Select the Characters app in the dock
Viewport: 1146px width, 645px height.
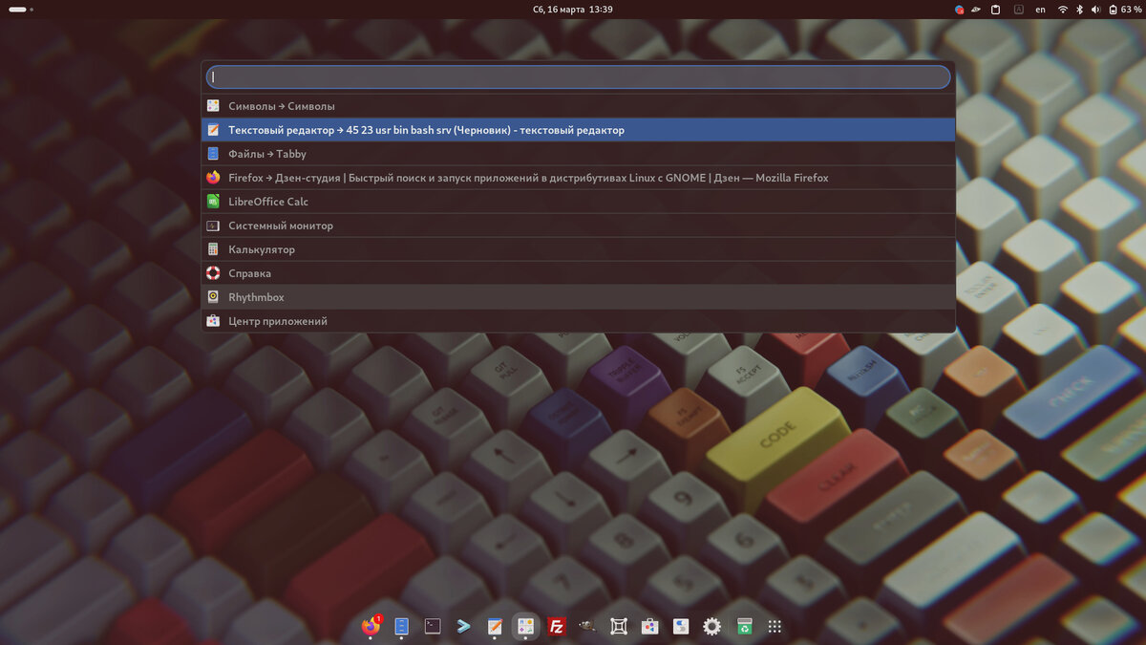pyautogui.click(x=525, y=627)
